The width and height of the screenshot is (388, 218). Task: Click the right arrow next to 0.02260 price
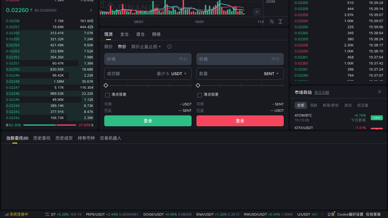pyautogui.click(x=91, y=10)
